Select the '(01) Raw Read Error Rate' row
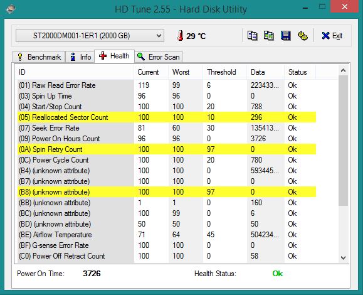This screenshot has width=363, height=295. 166,85
